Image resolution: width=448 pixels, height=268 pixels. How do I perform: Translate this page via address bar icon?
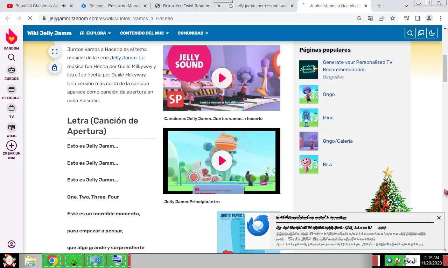(x=370, y=18)
